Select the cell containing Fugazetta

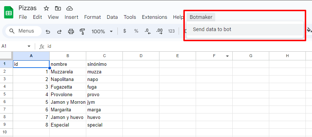(68, 87)
